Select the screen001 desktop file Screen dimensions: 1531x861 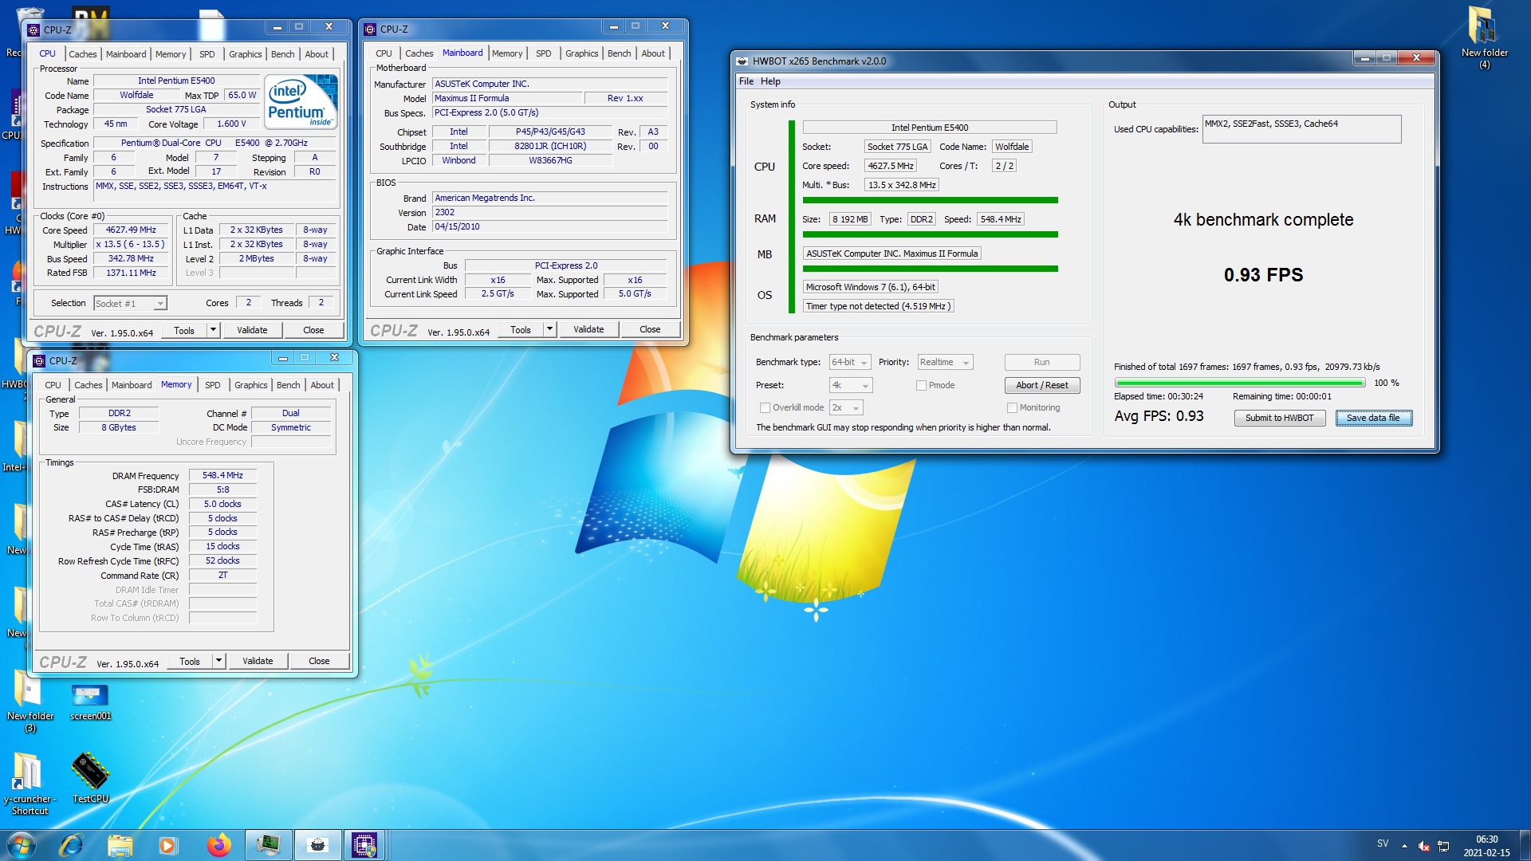pos(90,702)
